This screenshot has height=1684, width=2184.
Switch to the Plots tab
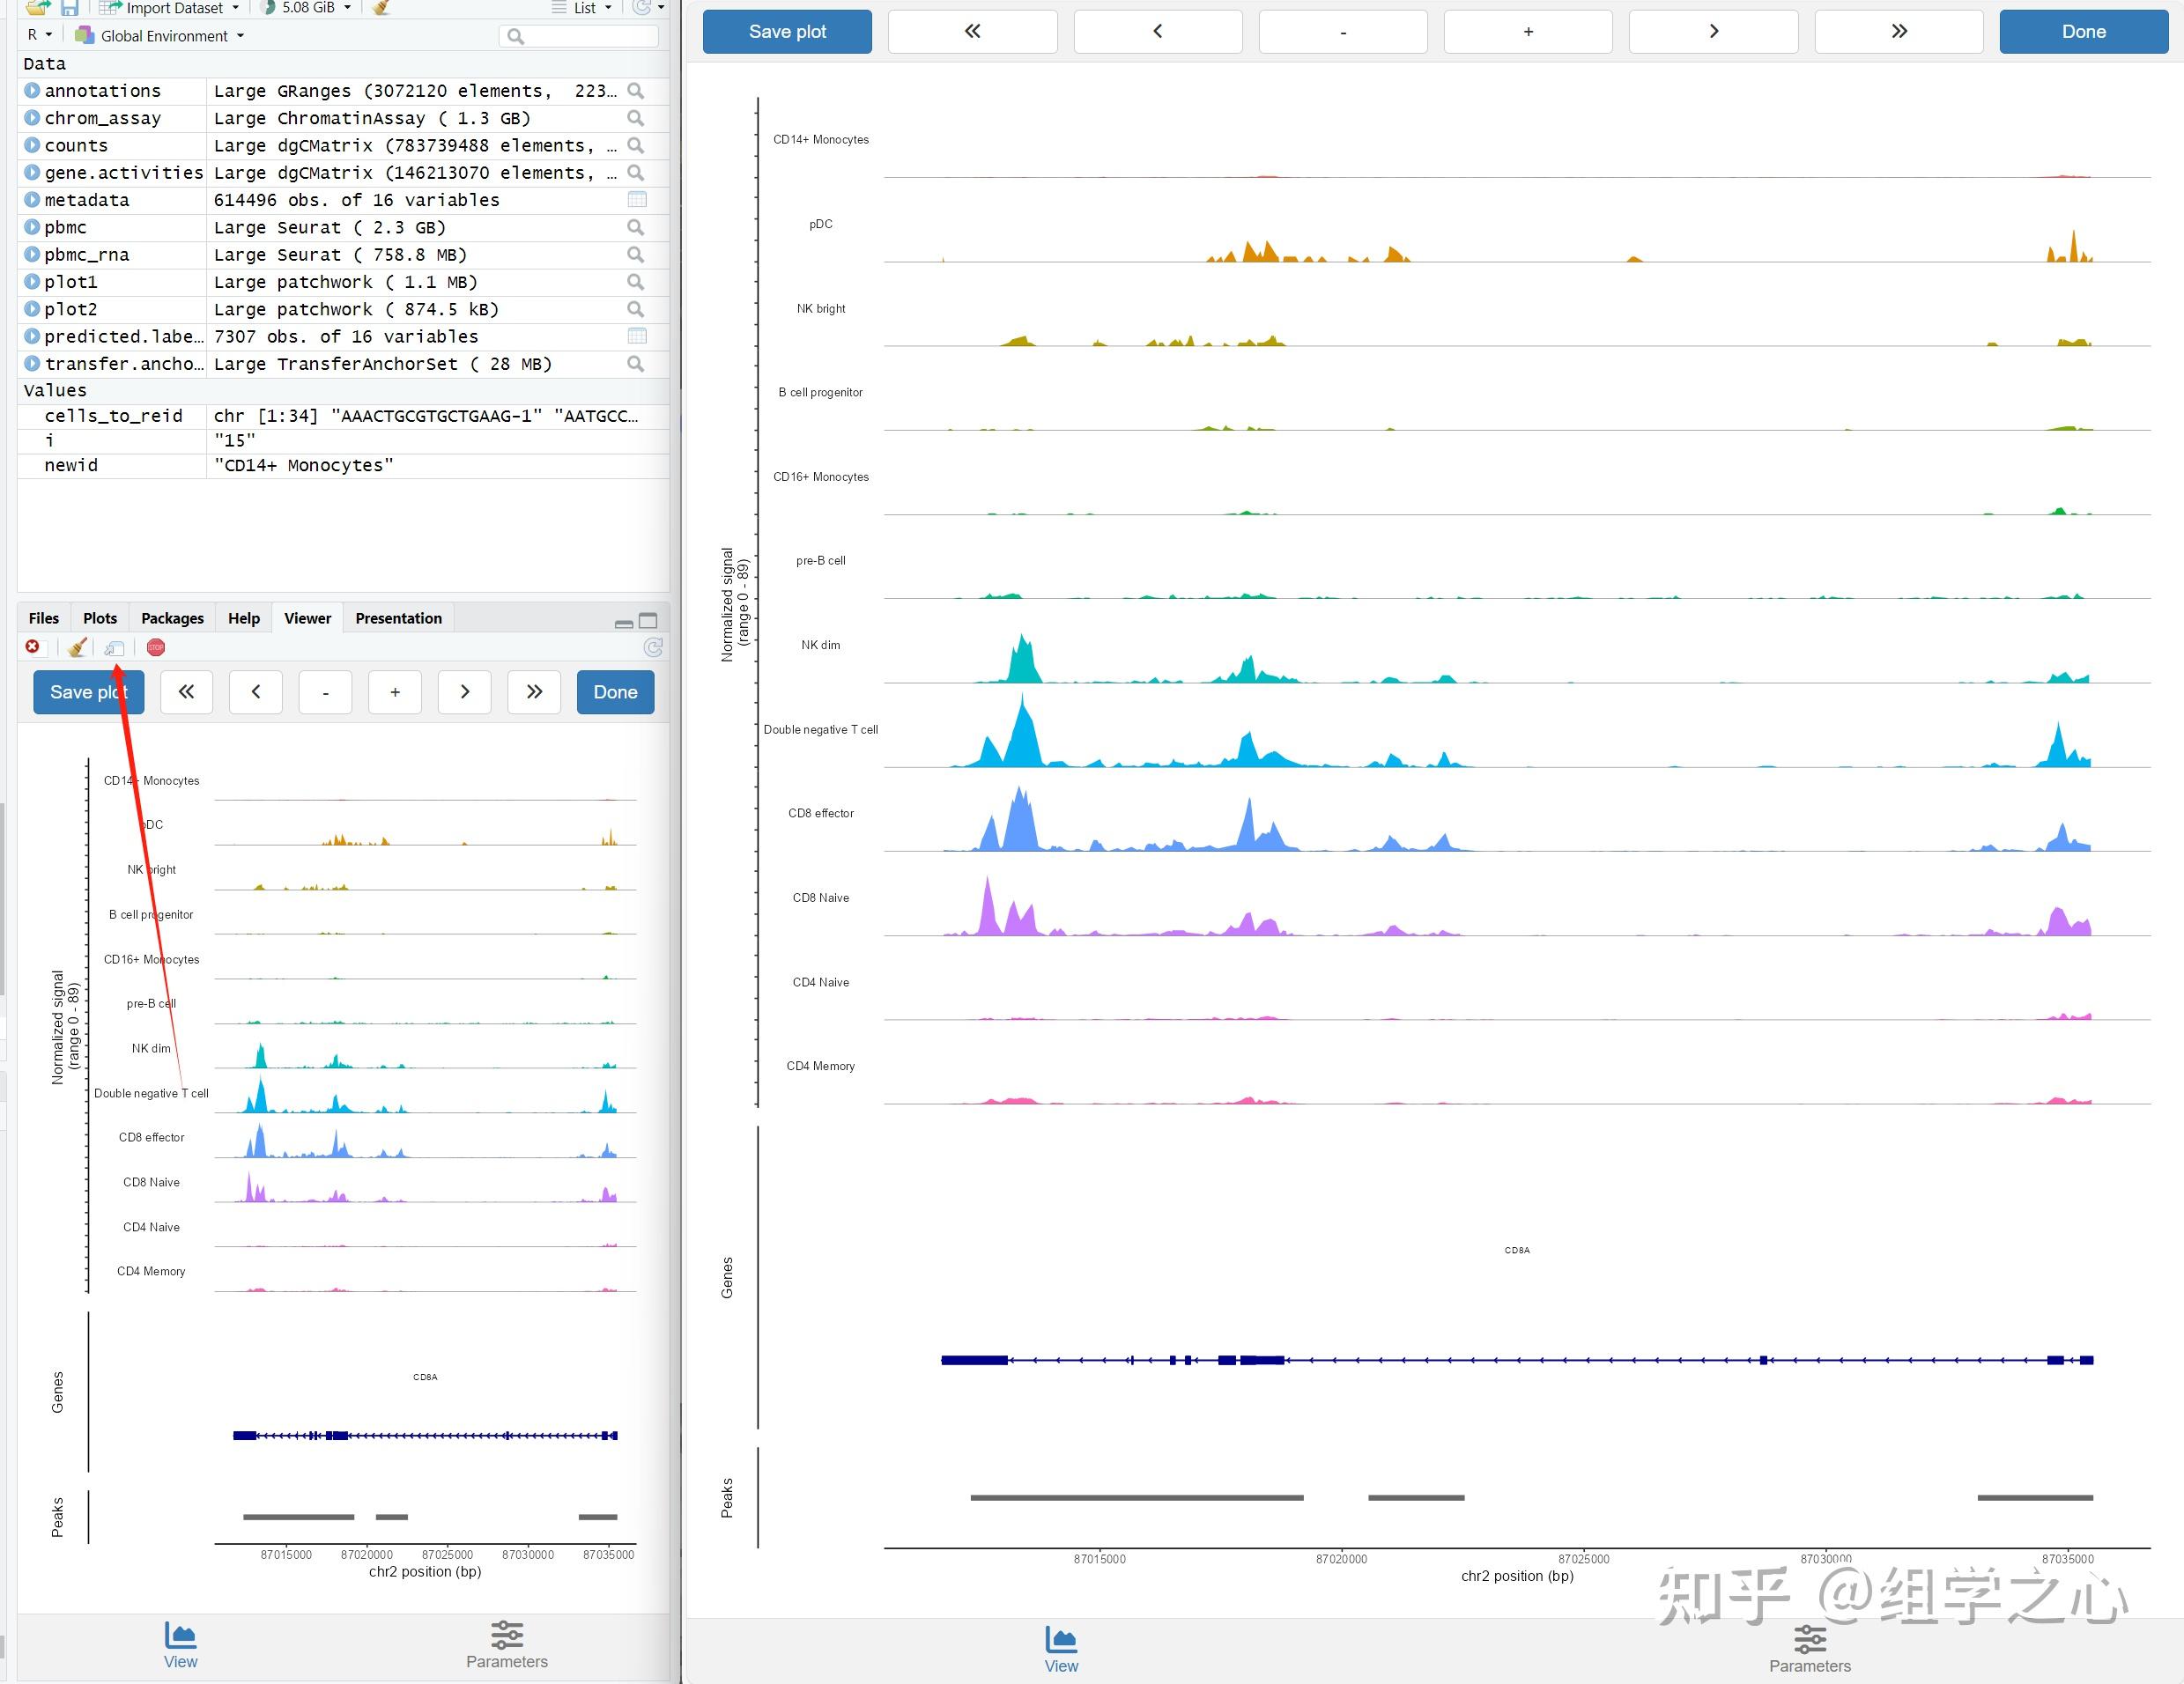coord(100,618)
